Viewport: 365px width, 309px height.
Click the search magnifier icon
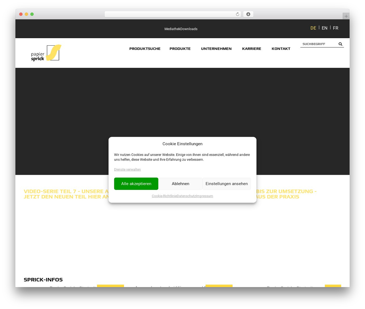pyautogui.click(x=340, y=44)
